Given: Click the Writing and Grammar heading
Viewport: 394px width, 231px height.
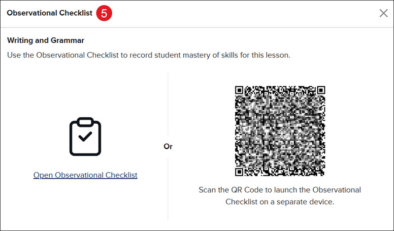Looking at the screenshot, I should click(x=46, y=40).
